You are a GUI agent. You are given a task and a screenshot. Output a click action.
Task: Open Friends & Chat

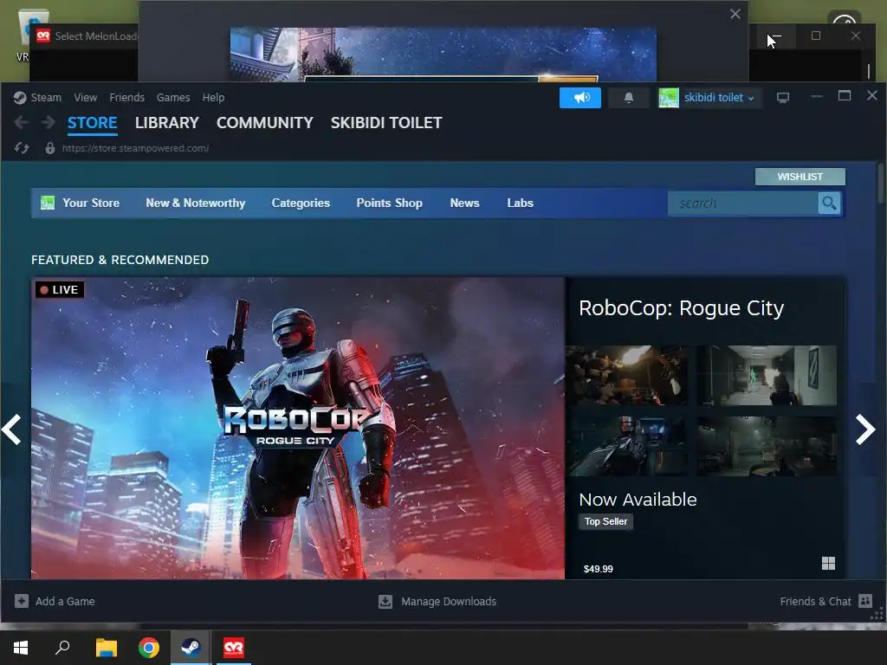click(x=815, y=601)
